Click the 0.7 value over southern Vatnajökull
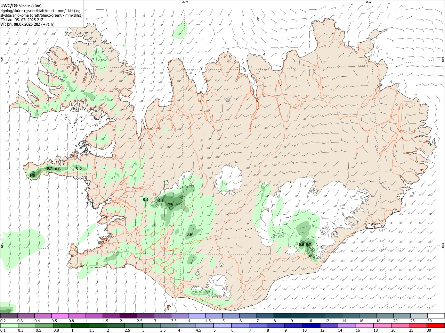The image size is (445, 333). tap(308, 245)
